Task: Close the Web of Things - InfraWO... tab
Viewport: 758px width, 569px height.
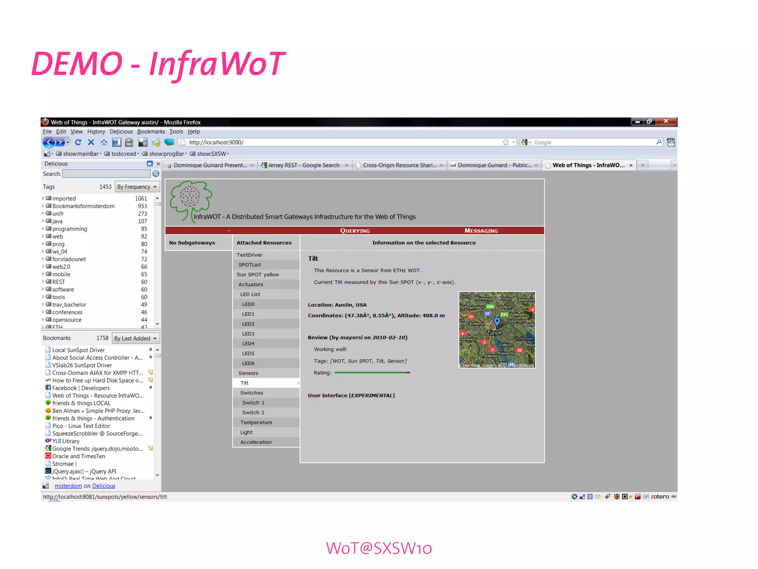Action: pos(631,166)
